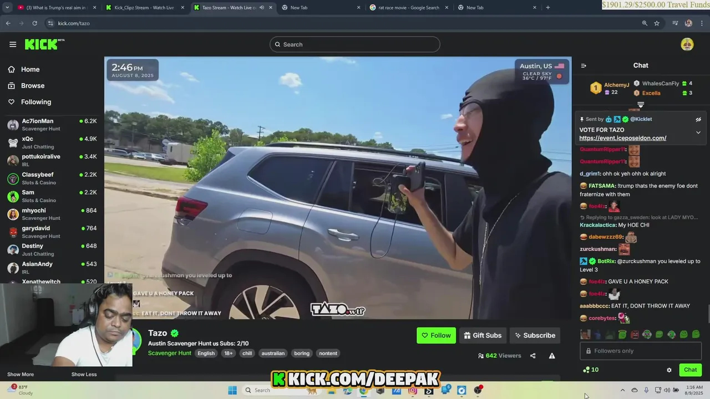Open Classybeef channel in sidebar
The width and height of the screenshot is (710, 399).
tap(52, 178)
